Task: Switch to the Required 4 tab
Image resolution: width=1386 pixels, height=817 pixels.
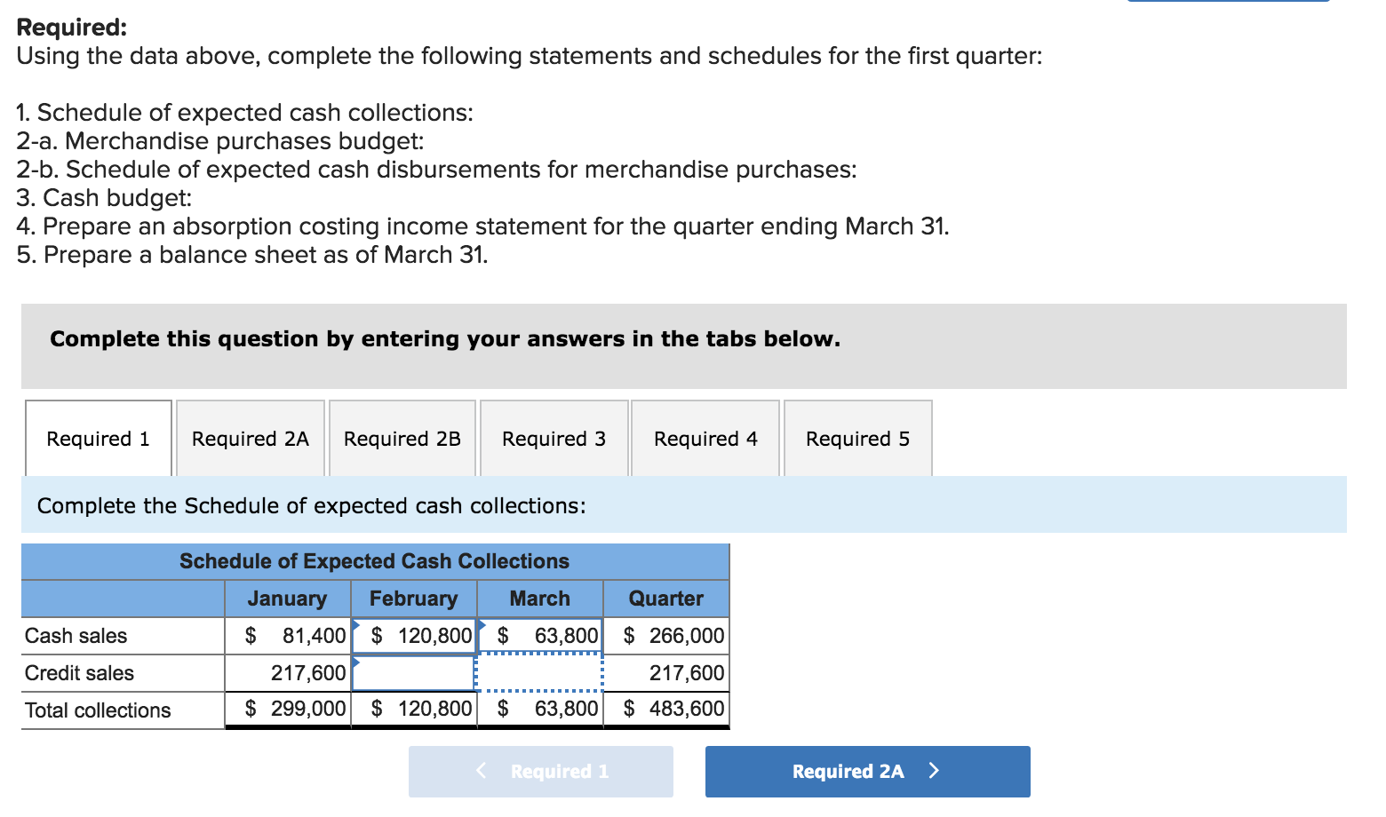Action: (x=705, y=438)
